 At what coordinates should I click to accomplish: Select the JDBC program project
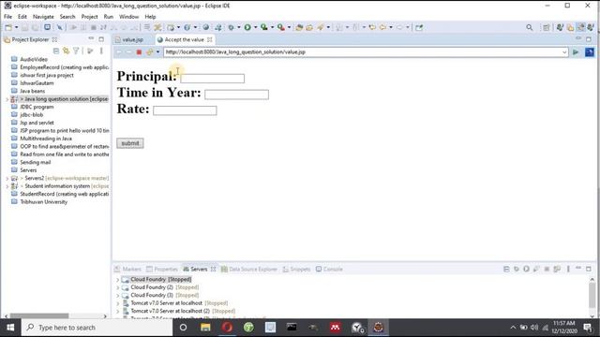[37, 107]
